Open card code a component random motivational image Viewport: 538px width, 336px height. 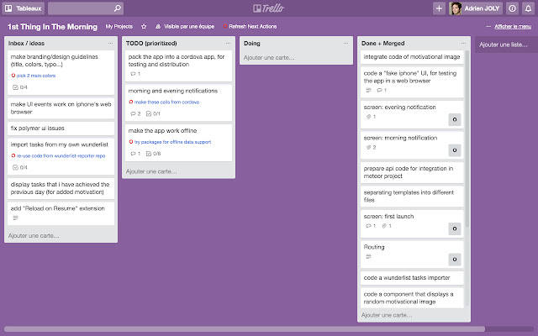(x=412, y=297)
